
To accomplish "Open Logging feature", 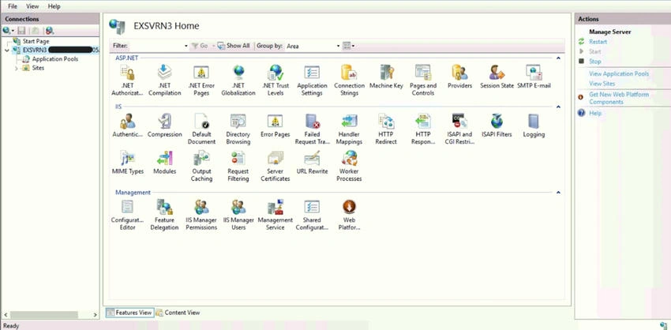I will click(534, 126).
